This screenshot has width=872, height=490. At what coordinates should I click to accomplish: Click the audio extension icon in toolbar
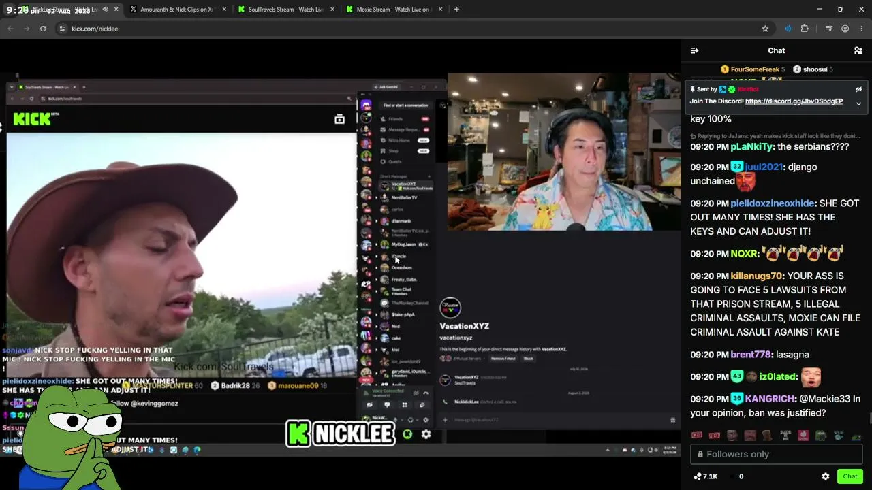click(x=788, y=29)
